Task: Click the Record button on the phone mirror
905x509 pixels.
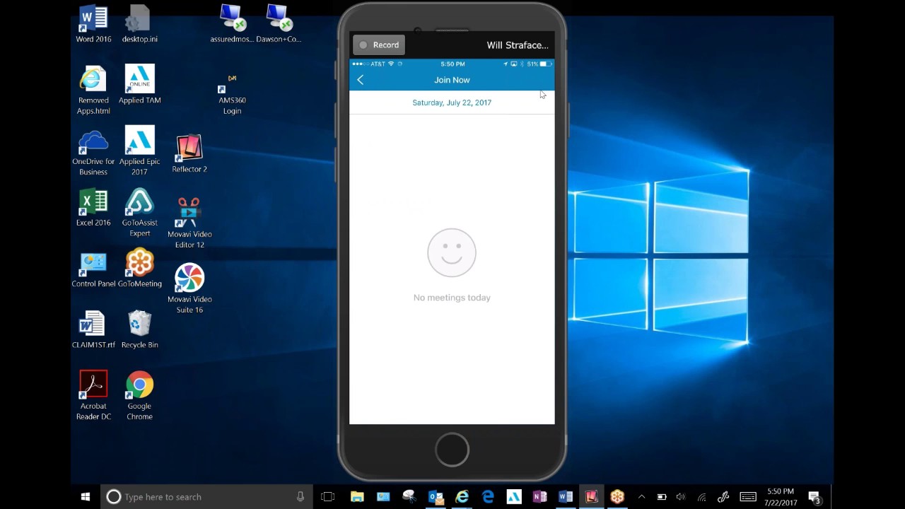Action: (379, 45)
